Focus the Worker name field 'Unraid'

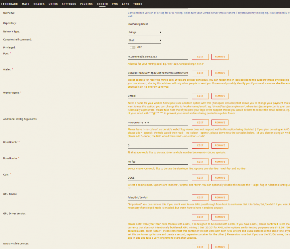158,96
